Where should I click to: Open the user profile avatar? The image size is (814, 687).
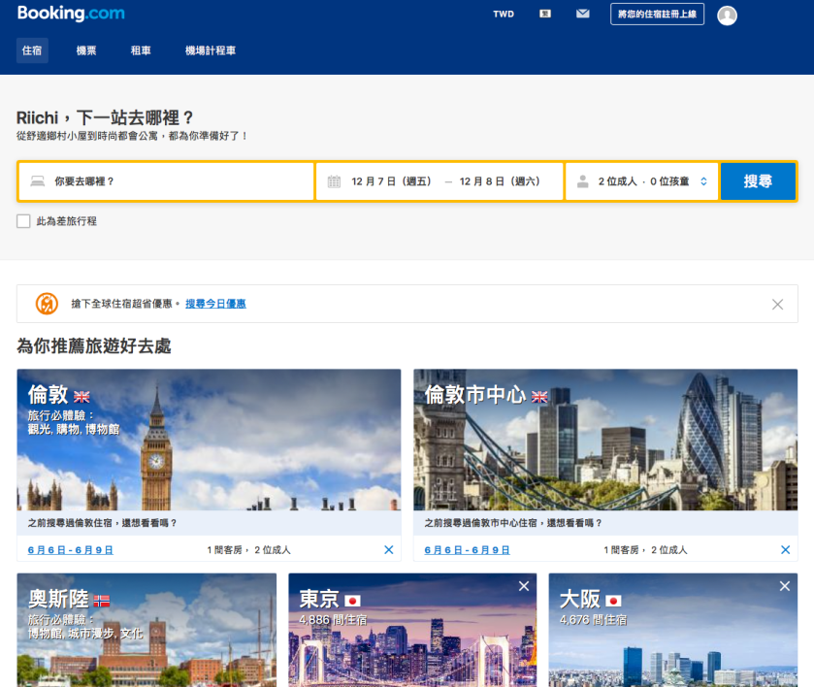[x=727, y=16]
